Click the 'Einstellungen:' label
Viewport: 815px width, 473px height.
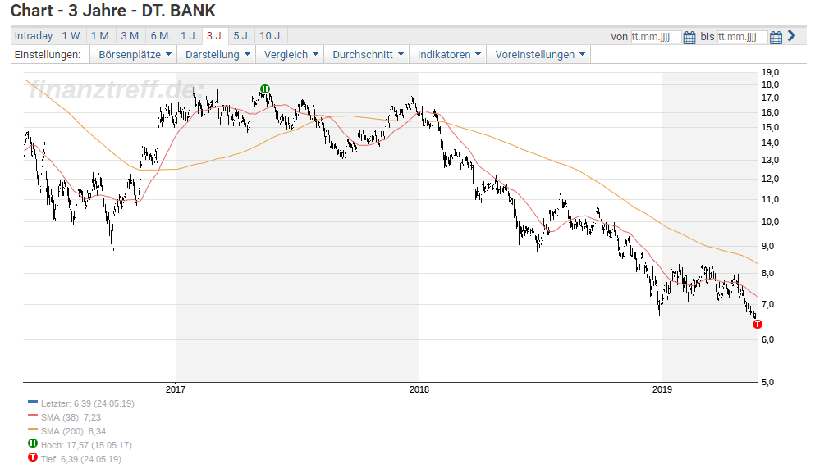(x=48, y=55)
